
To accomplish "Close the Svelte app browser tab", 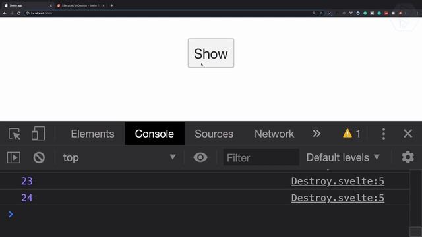I will (x=51, y=5).
